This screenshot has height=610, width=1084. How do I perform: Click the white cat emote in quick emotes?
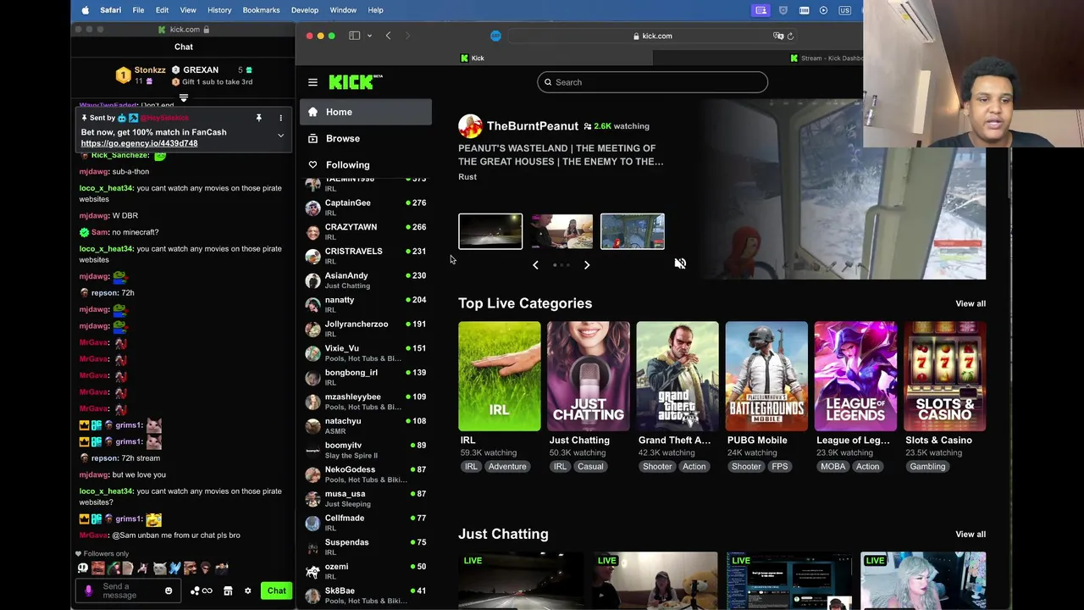click(x=159, y=568)
